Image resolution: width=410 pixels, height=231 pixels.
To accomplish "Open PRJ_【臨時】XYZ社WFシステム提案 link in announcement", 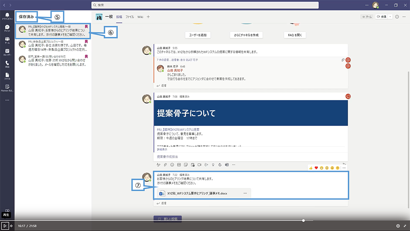I will pos(178,130).
